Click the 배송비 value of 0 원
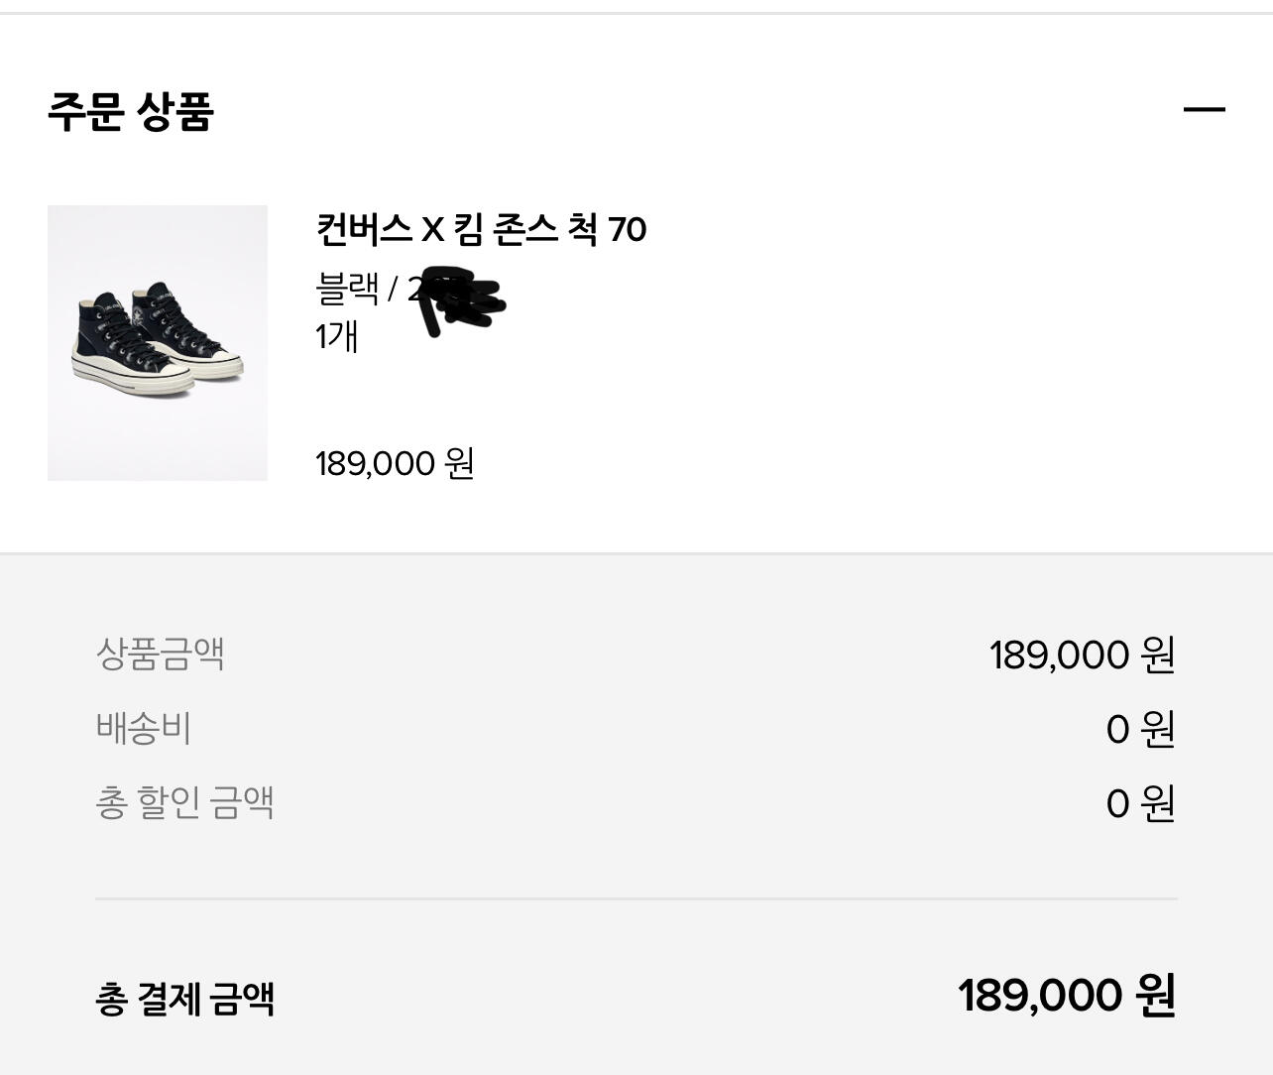 pos(1140,730)
